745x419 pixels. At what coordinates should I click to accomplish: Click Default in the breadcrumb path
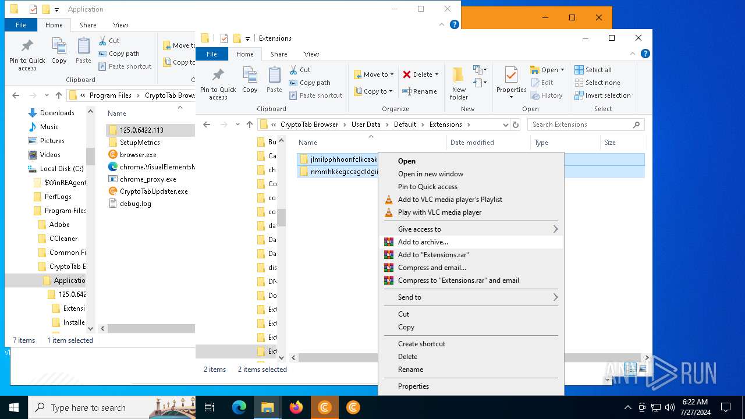405,125
